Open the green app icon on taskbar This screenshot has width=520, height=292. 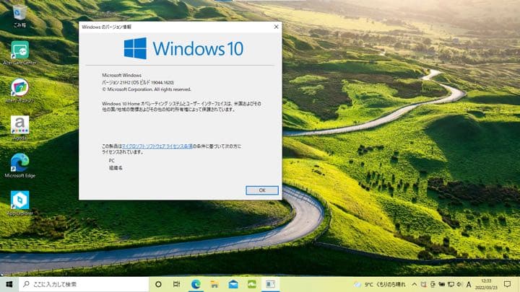tap(252, 284)
